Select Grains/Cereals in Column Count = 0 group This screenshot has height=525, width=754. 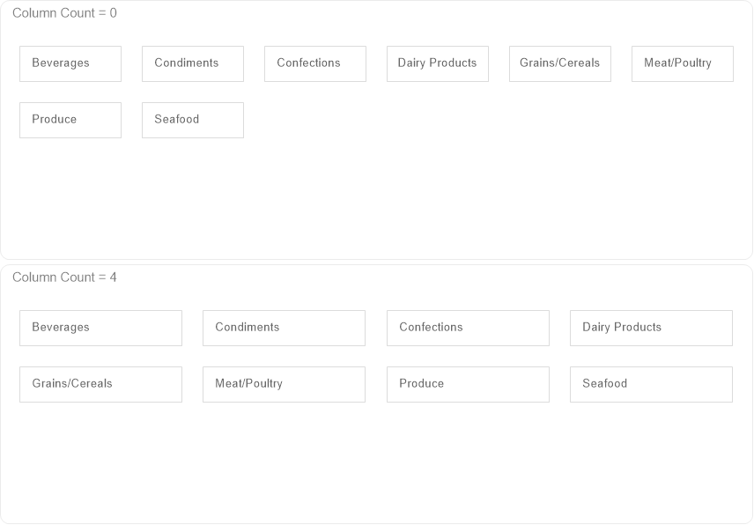pyautogui.click(x=560, y=63)
